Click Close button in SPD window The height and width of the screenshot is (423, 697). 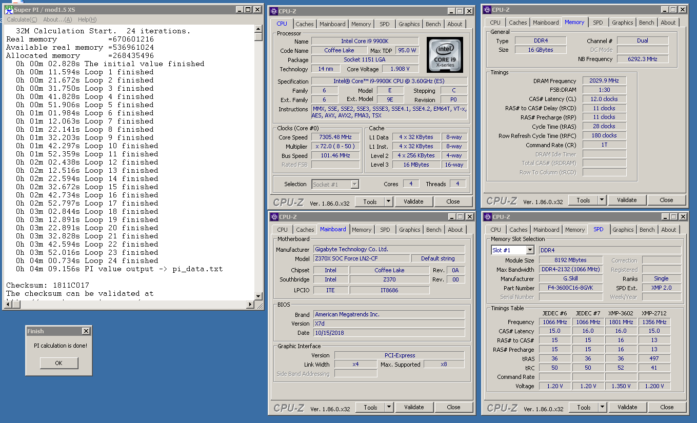point(667,407)
